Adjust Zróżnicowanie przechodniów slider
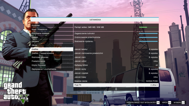The height and width of the screenshot is (106, 189). coord(148,37)
